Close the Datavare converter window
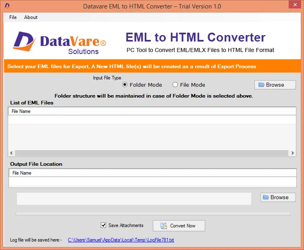Viewport: 304px width, 250px height. (295, 4)
